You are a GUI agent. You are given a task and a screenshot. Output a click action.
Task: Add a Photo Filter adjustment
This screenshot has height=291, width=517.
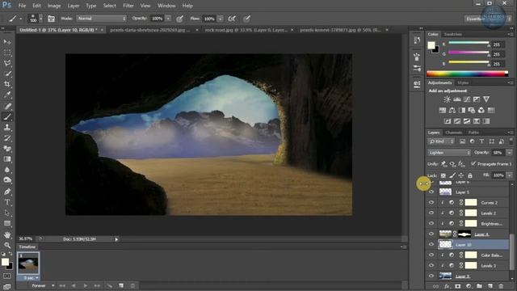[x=472, y=110]
